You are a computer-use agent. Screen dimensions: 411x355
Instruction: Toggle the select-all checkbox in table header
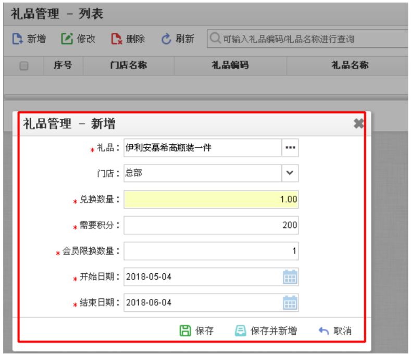(x=24, y=66)
